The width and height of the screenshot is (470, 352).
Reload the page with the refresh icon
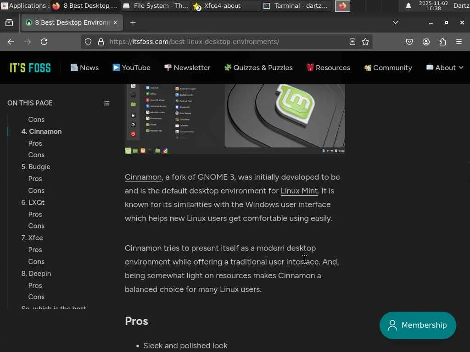pyautogui.click(x=44, y=42)
